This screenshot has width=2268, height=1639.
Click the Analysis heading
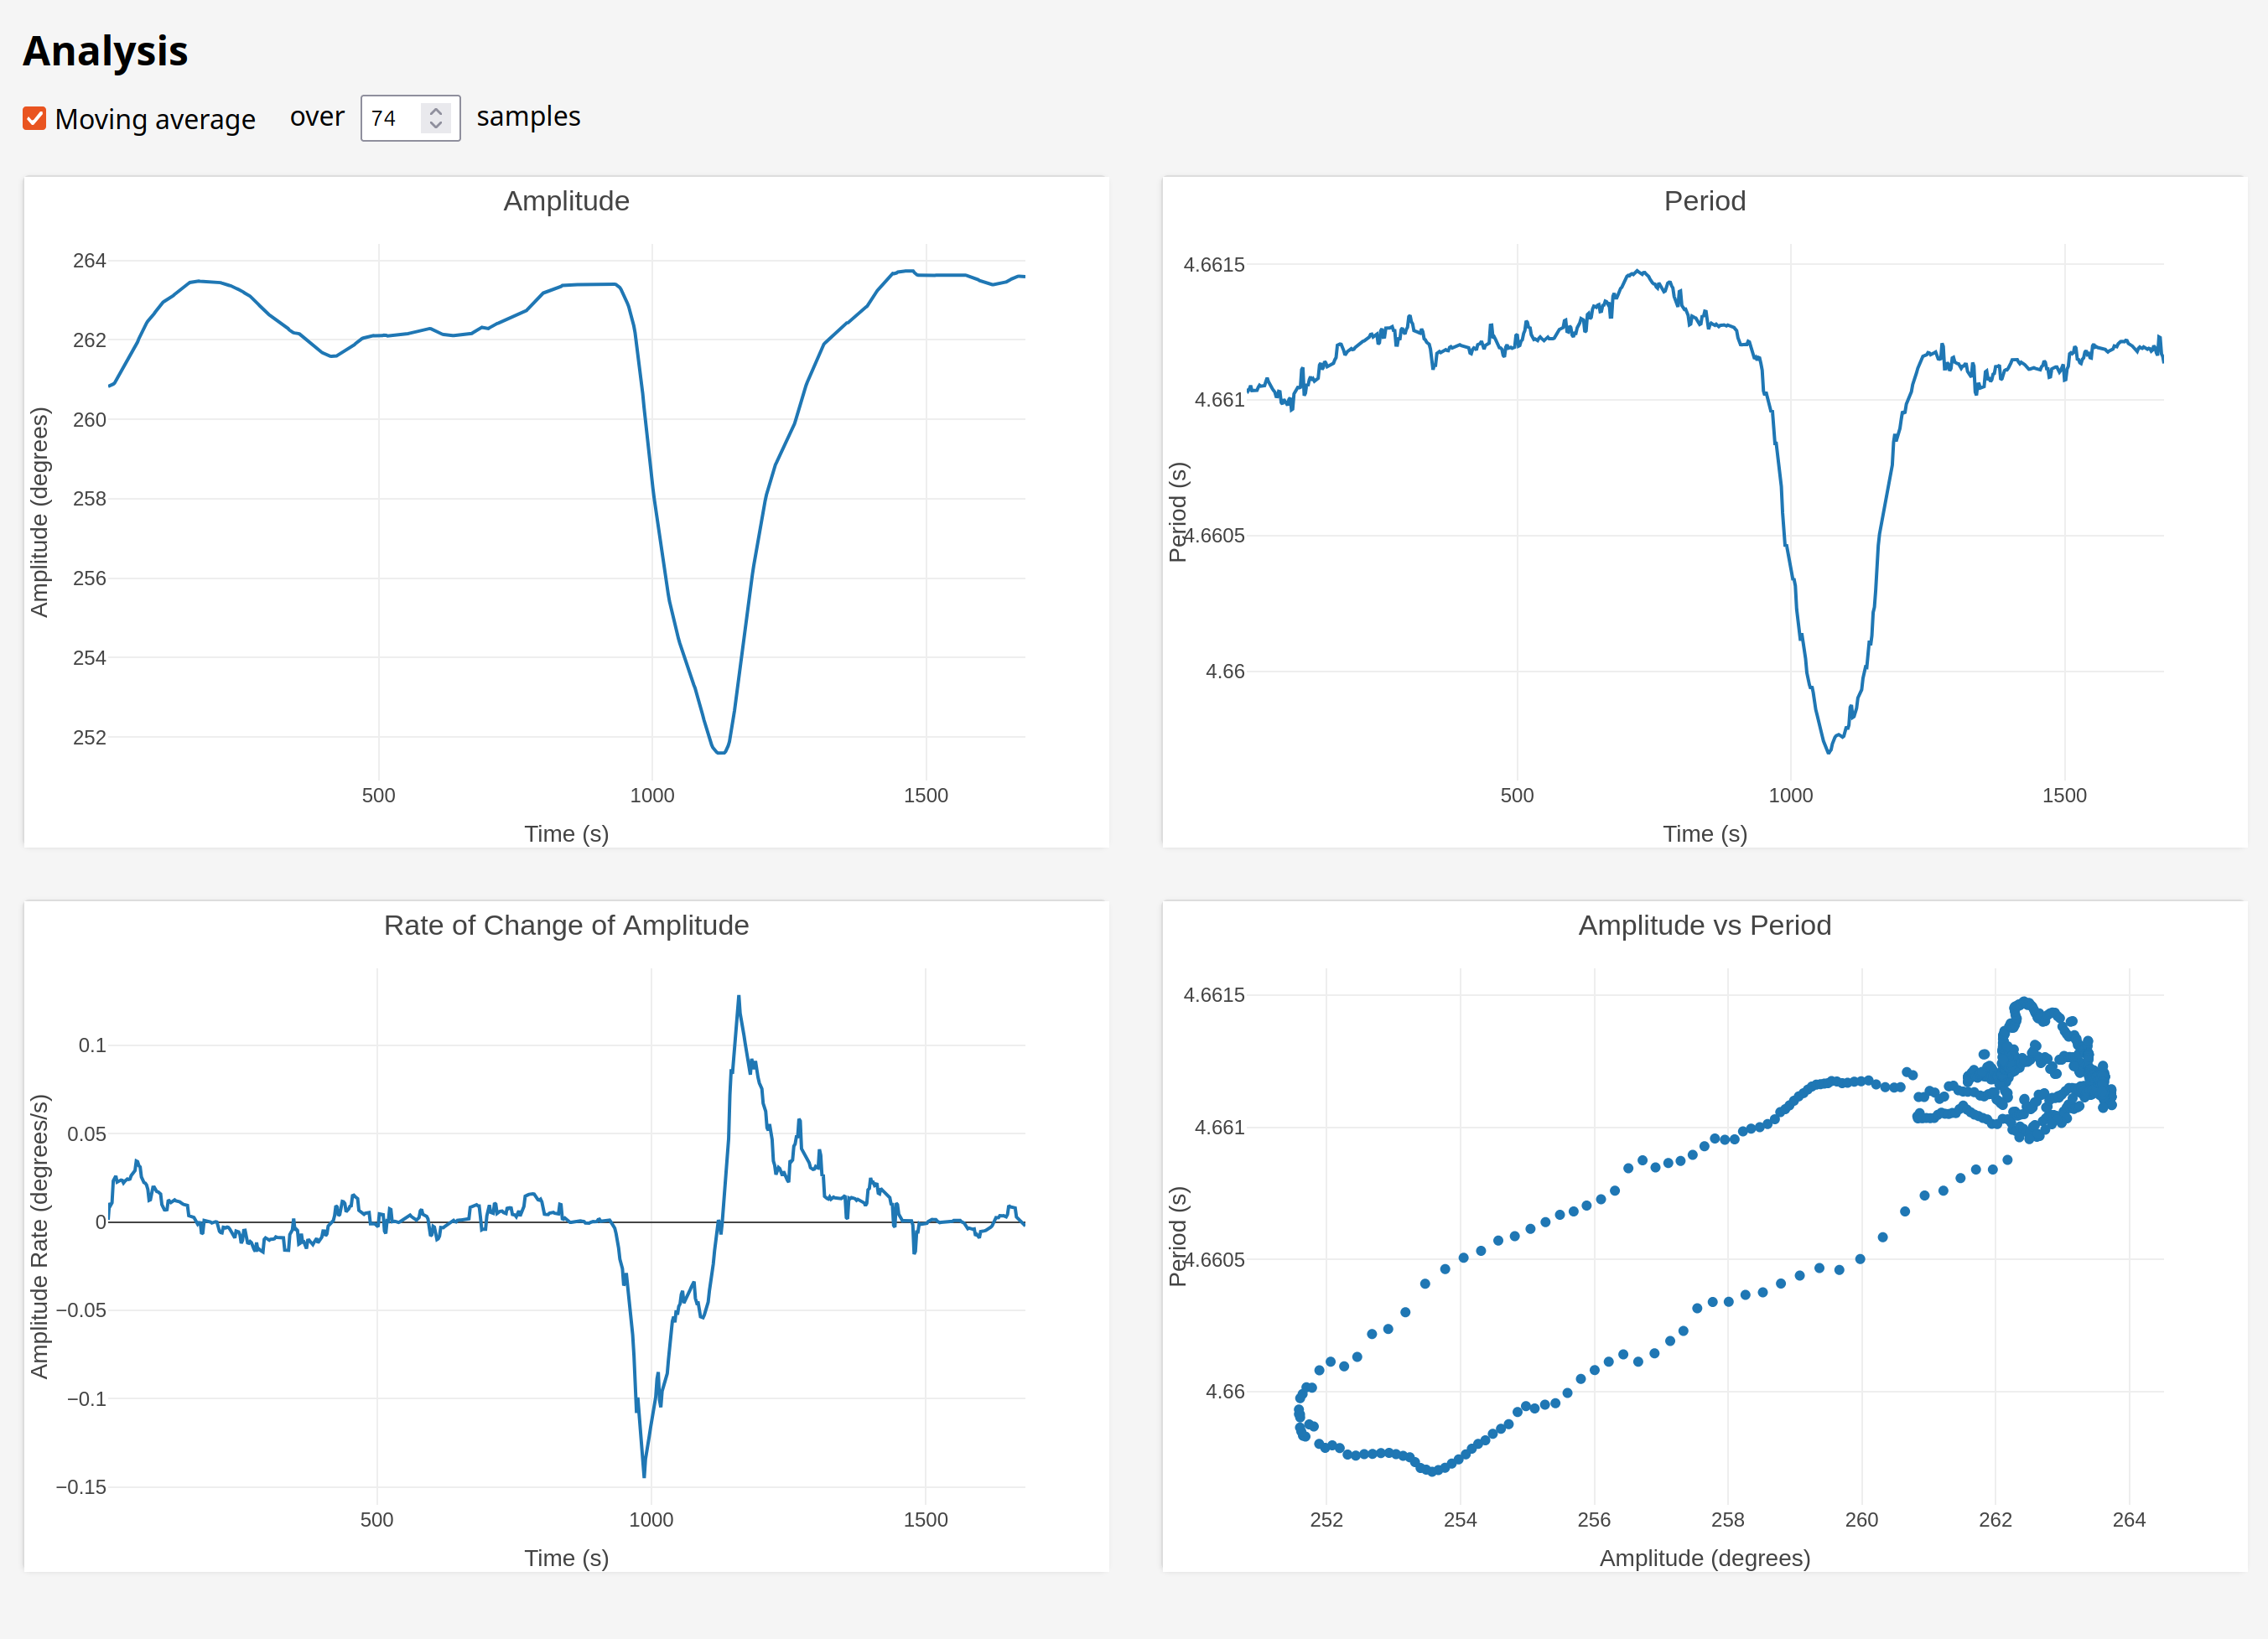[x=105, y=51]
